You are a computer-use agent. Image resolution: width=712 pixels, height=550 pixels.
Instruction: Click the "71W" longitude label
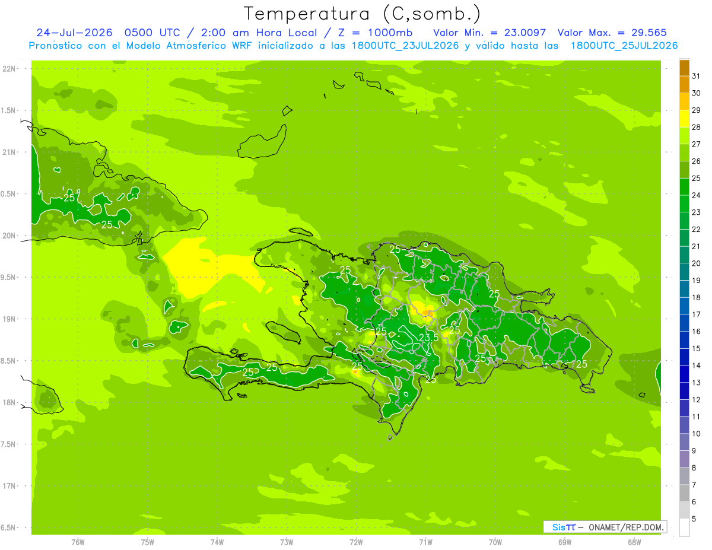(x=425, y=542)
